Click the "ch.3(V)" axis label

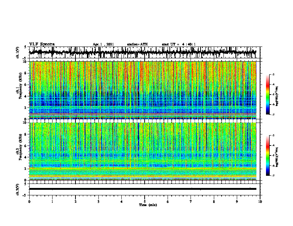(18, 189)
